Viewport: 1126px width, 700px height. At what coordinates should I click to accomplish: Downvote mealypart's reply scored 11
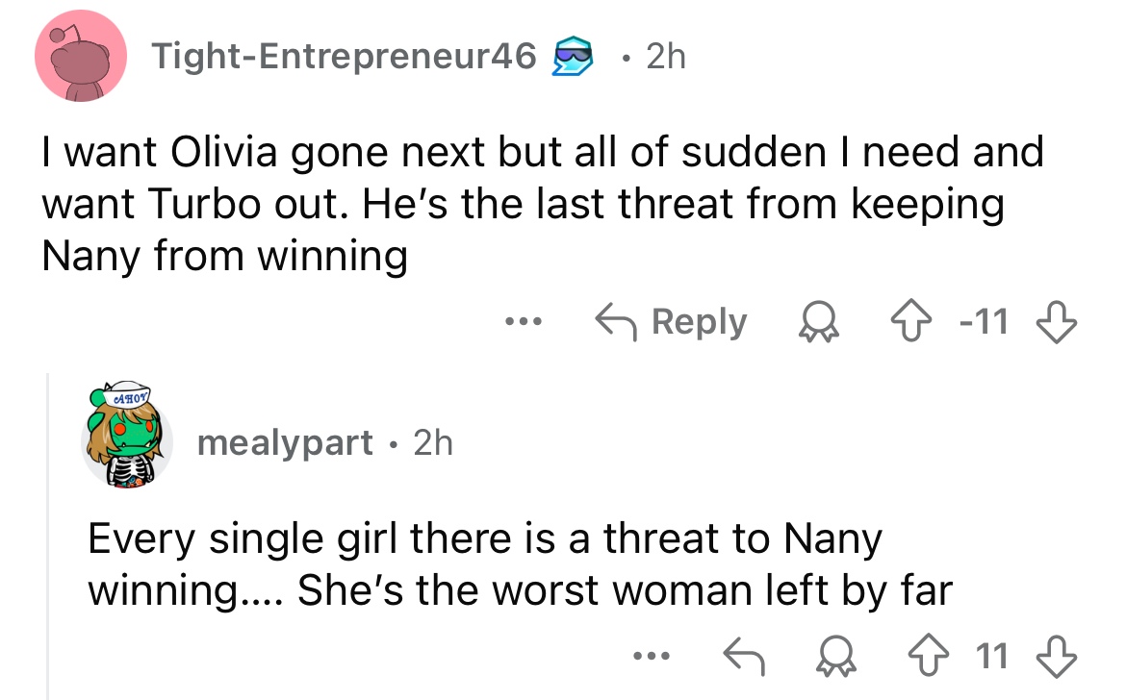tap(1057, 656)
